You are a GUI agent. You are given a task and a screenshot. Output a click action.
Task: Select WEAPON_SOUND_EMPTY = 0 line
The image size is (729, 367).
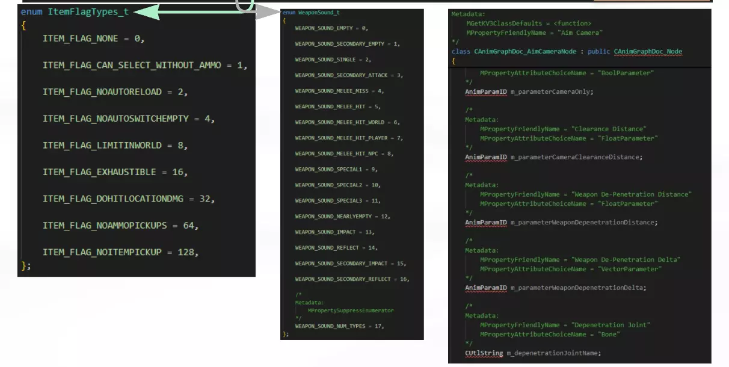coord(331,28)
